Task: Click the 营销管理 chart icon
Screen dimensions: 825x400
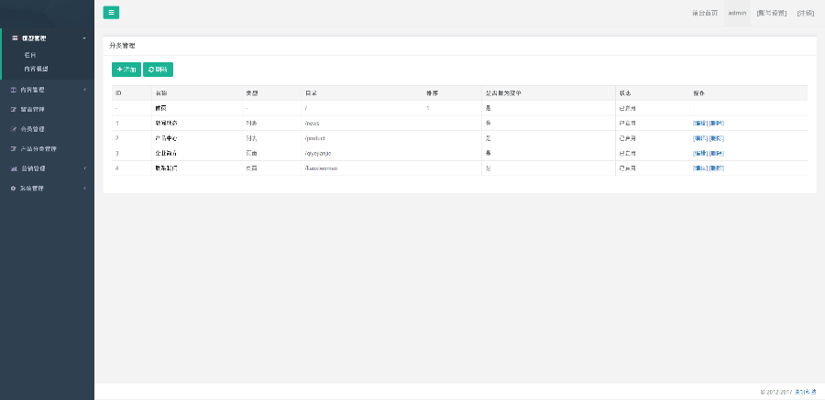Action: tap(14, 168)
